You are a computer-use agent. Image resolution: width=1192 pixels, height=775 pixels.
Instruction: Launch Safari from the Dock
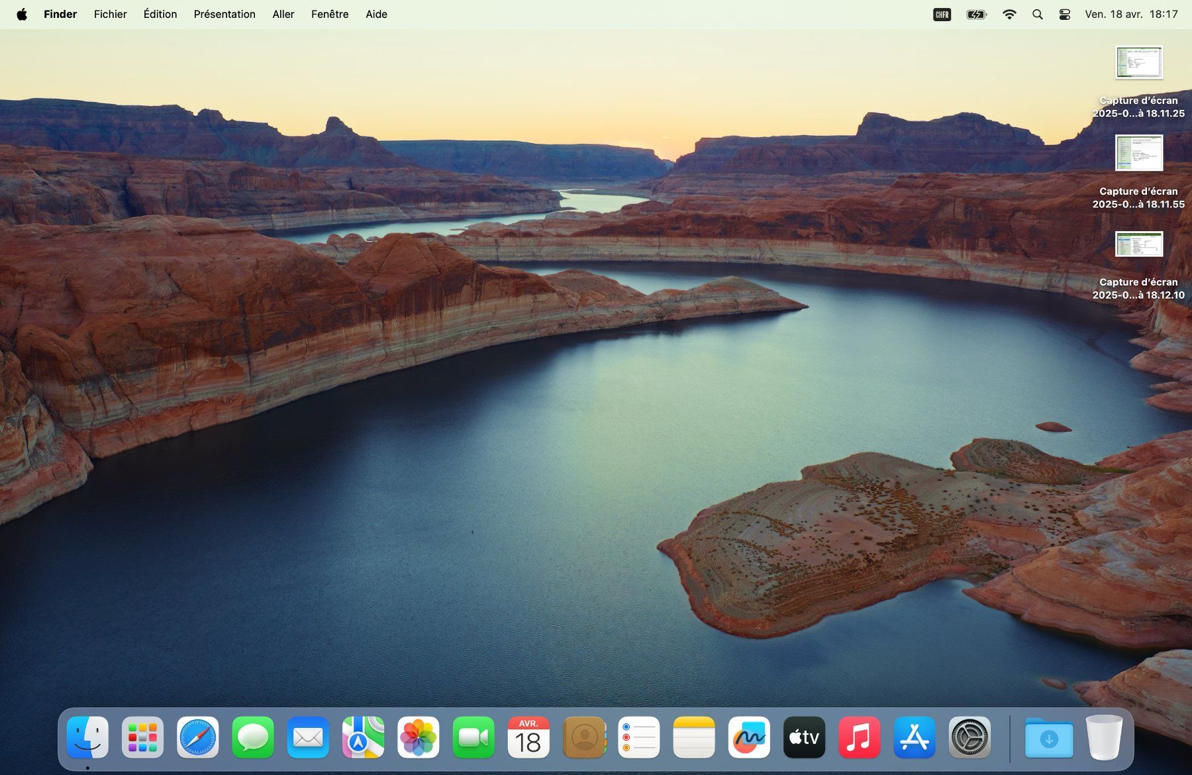(197, 737)
